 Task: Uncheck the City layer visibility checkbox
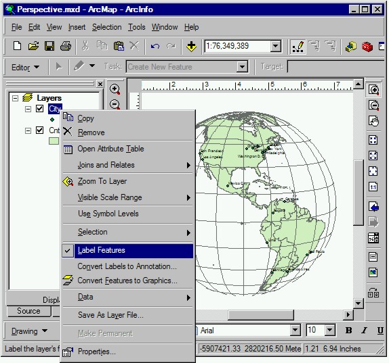click(x=40, y=108)
